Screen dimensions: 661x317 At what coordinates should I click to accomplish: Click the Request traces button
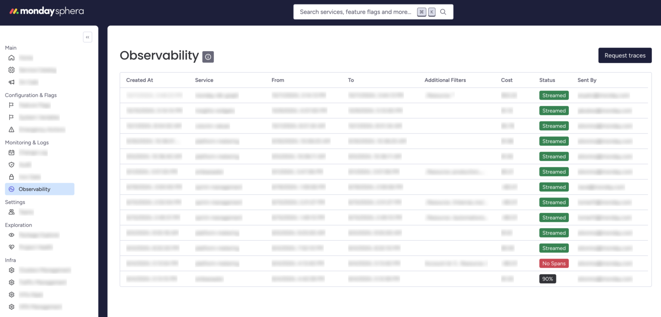click(625, 55)
